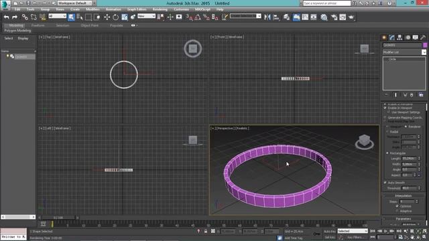The width and height of the screenshot is (429, 241).
Task: Click the 3ds Max application logo button
Action: (5, 5)
